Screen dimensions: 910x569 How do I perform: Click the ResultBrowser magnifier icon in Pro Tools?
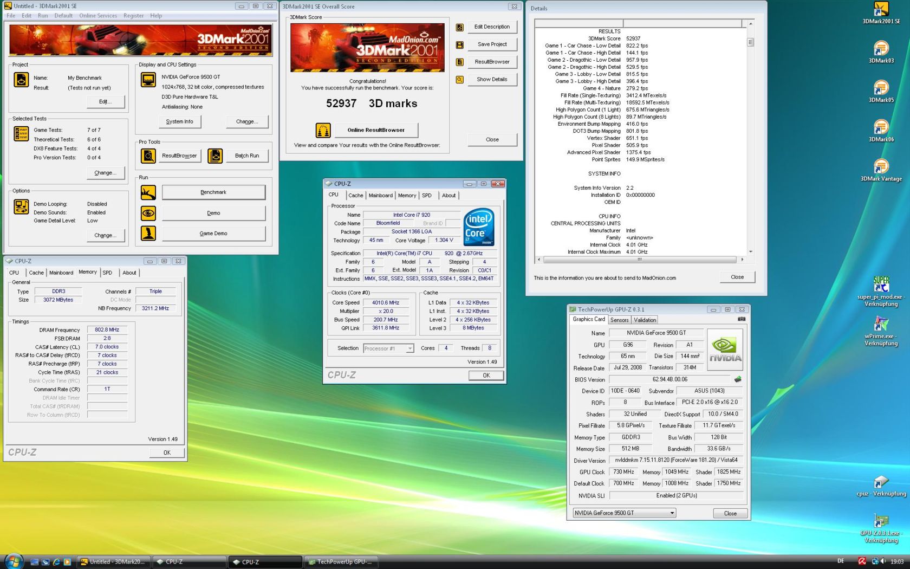click(148, 156)
